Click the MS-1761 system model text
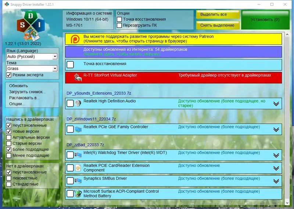This screenshot has height=209, width=294. coord(74,25)
